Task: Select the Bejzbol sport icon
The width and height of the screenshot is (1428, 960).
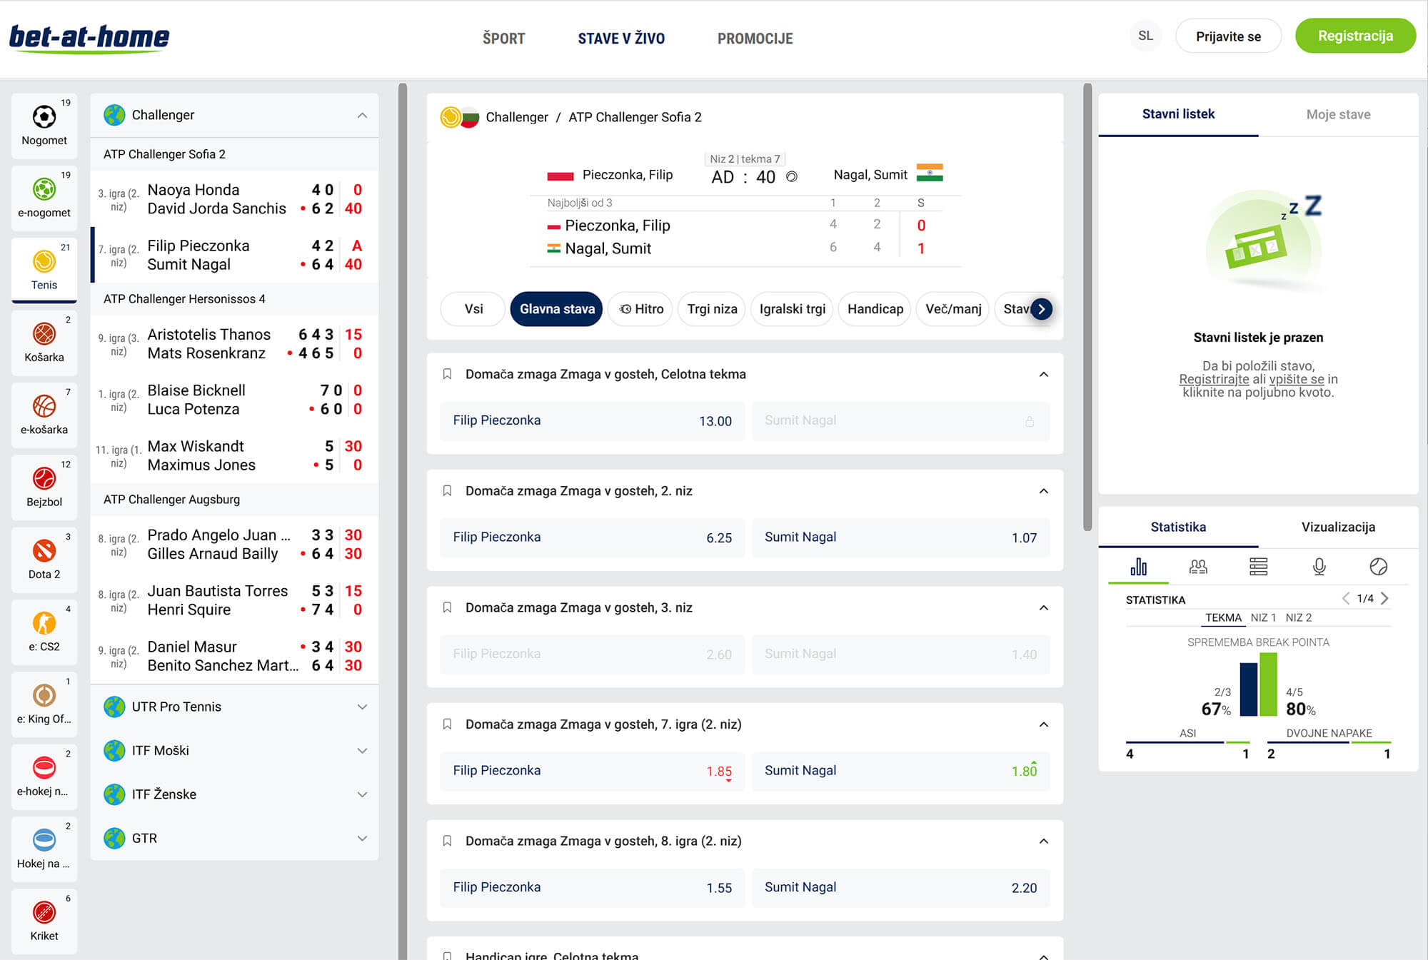Action: click(44, 486)
